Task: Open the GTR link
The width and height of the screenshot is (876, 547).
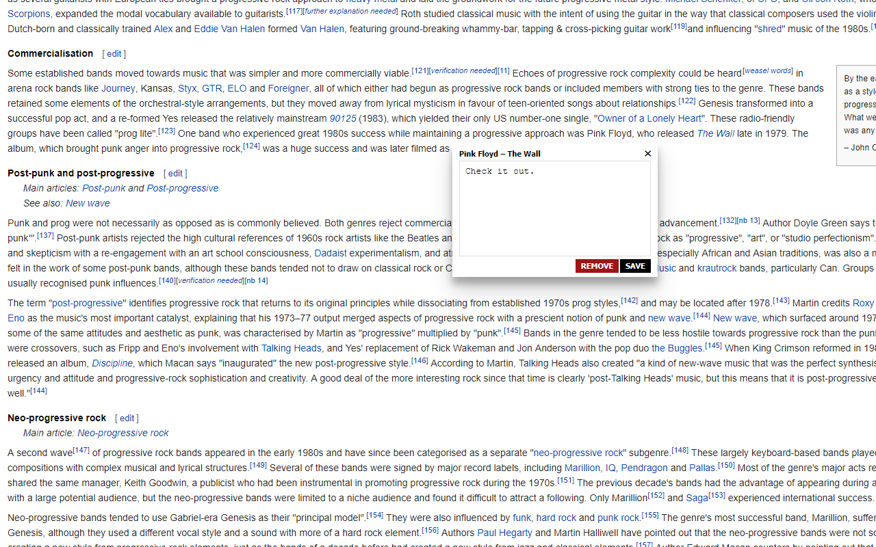Action: pyautogui.click(x=211, y=88)
